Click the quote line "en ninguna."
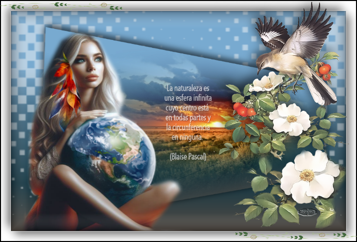Image resolution: width=357 pixels, height=242 pixels. tap(187, 137)
